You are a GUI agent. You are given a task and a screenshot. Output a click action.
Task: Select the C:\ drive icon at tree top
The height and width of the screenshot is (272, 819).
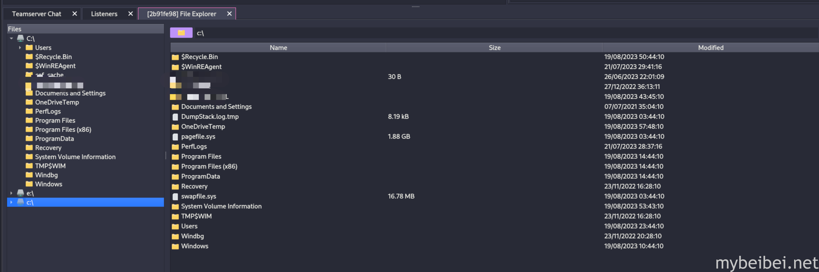coord(21,38)
